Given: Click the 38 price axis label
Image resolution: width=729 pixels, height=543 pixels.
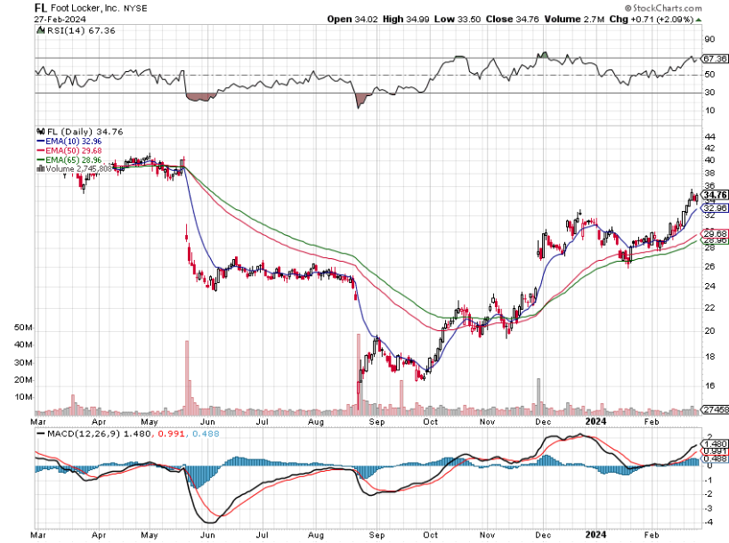Looking at the screenshot, I should pyautogui.click(x=709, y=174).
